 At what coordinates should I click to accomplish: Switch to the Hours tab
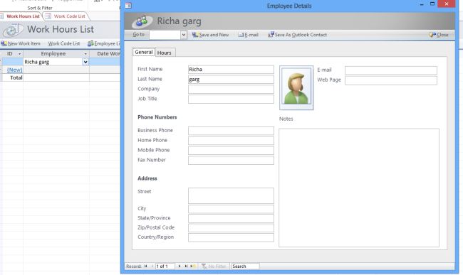tap(164, 53)
